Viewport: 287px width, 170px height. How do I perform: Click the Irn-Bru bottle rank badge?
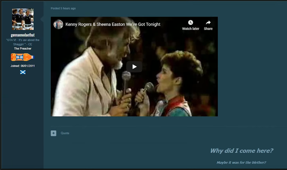22,57
